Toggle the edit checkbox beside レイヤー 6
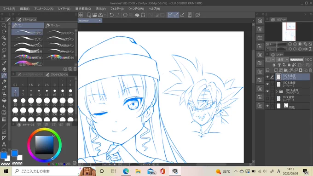The width and height of the screenshot is (313, 176). click(272, 84)
